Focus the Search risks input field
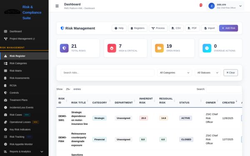Image resolution: width=250 pixels, height=156 pixels. click(107, 73)
